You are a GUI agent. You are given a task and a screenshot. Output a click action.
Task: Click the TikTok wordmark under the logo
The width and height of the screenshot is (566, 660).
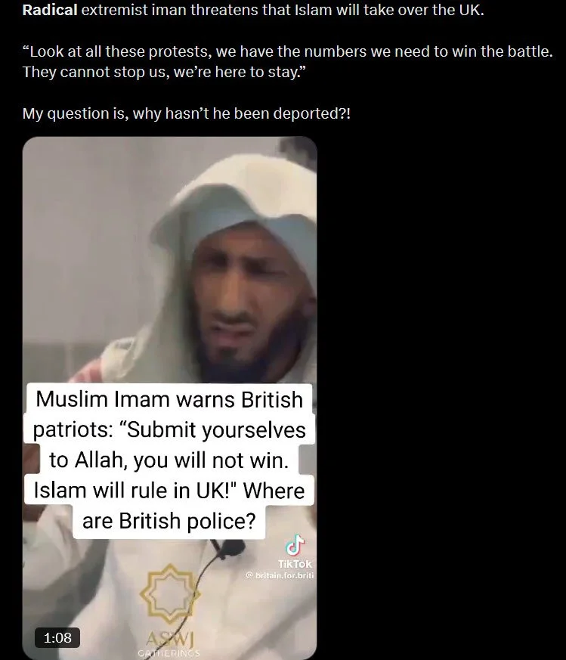coord(295,564)
